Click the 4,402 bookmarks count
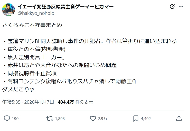This screenshot has height=131, width=190. [146, 118]
